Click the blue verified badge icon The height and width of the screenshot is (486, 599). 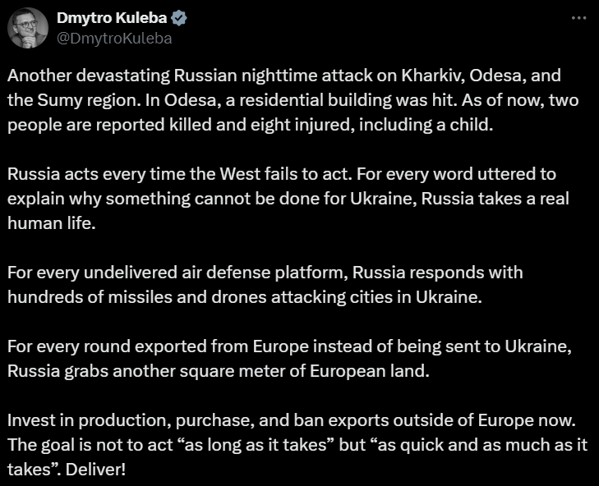(x=177, y=18)
